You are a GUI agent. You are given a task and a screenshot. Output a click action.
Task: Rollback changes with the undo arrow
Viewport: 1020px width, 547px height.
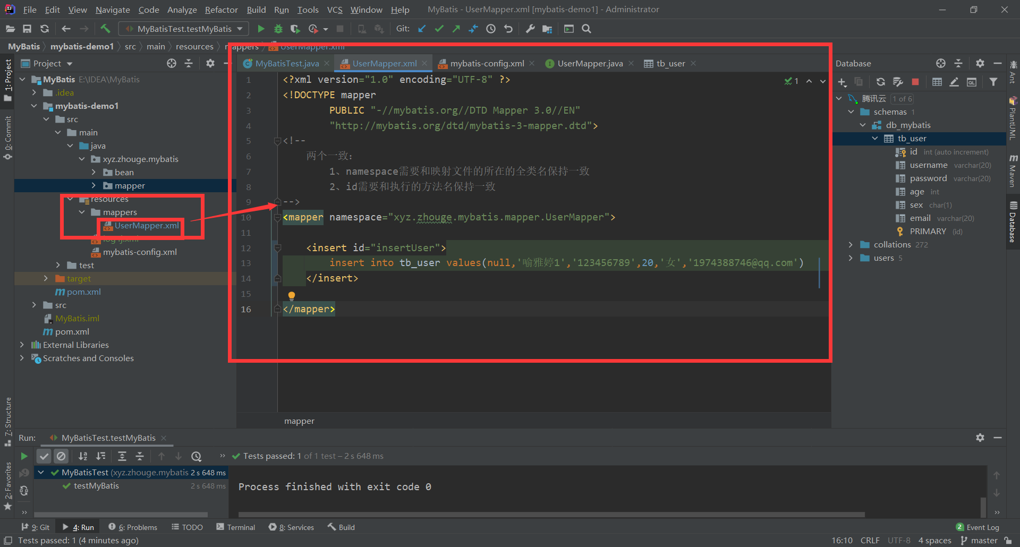pos(508,29)
